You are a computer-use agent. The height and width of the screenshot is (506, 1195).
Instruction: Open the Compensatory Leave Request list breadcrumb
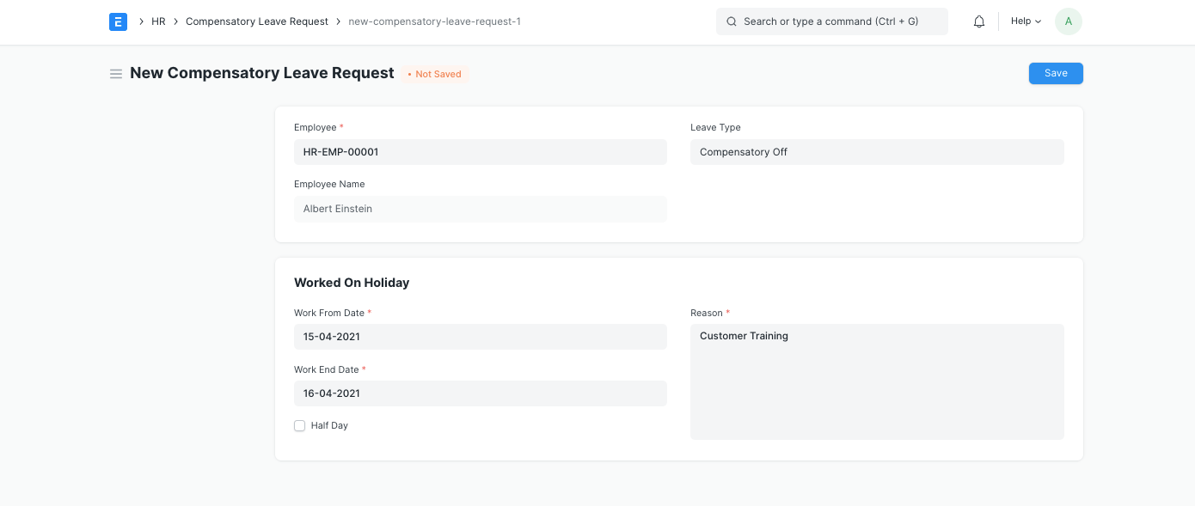(x=257, y=21)
